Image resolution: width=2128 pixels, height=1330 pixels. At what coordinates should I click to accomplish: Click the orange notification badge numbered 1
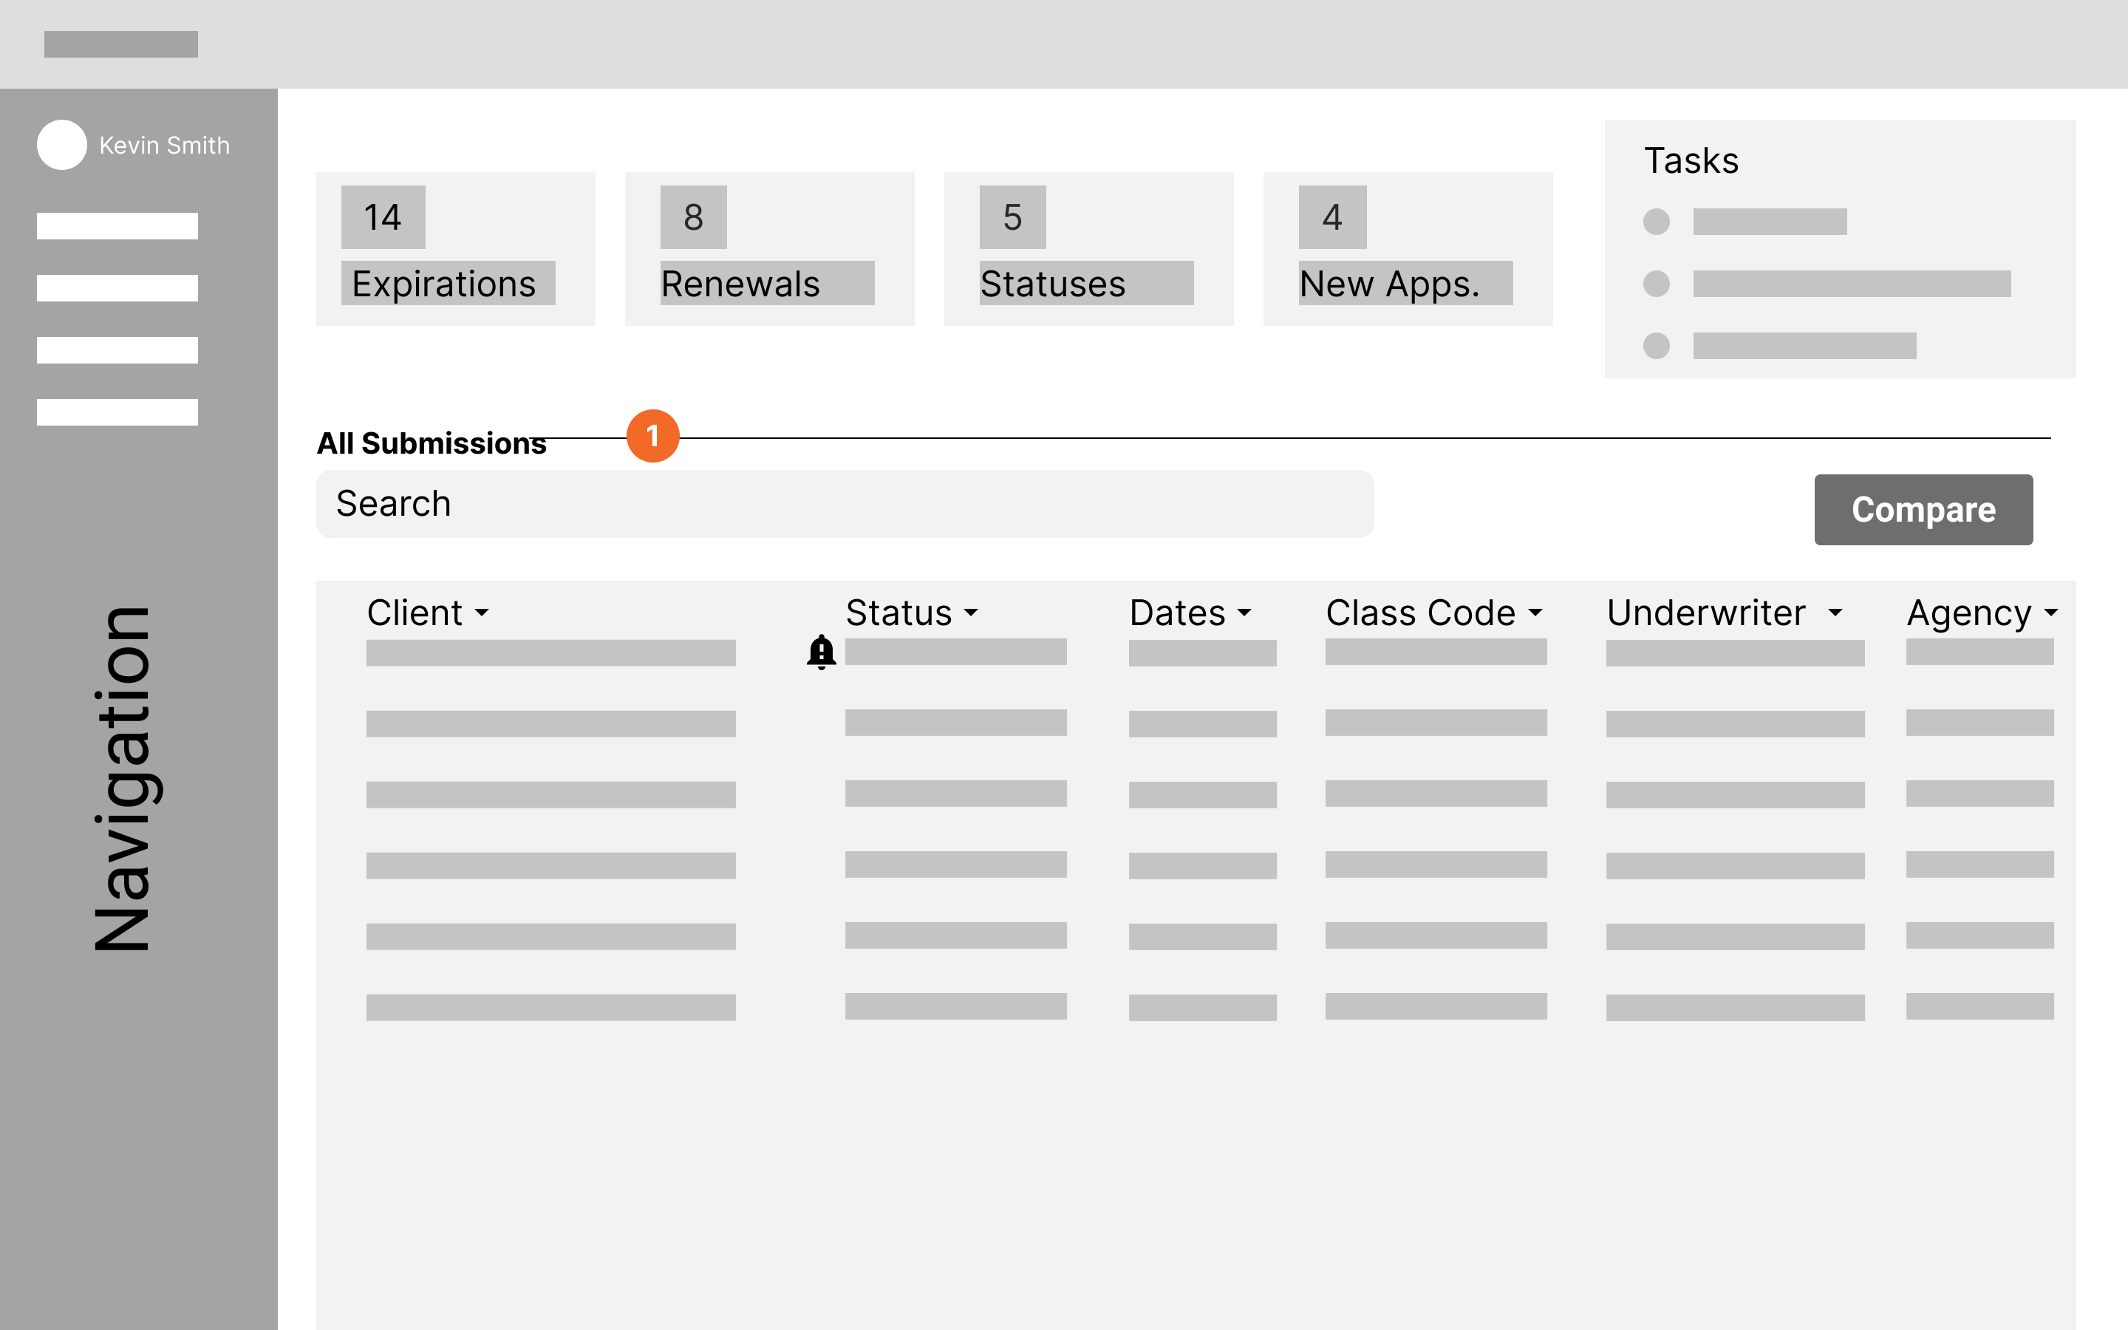pos(652,435)
